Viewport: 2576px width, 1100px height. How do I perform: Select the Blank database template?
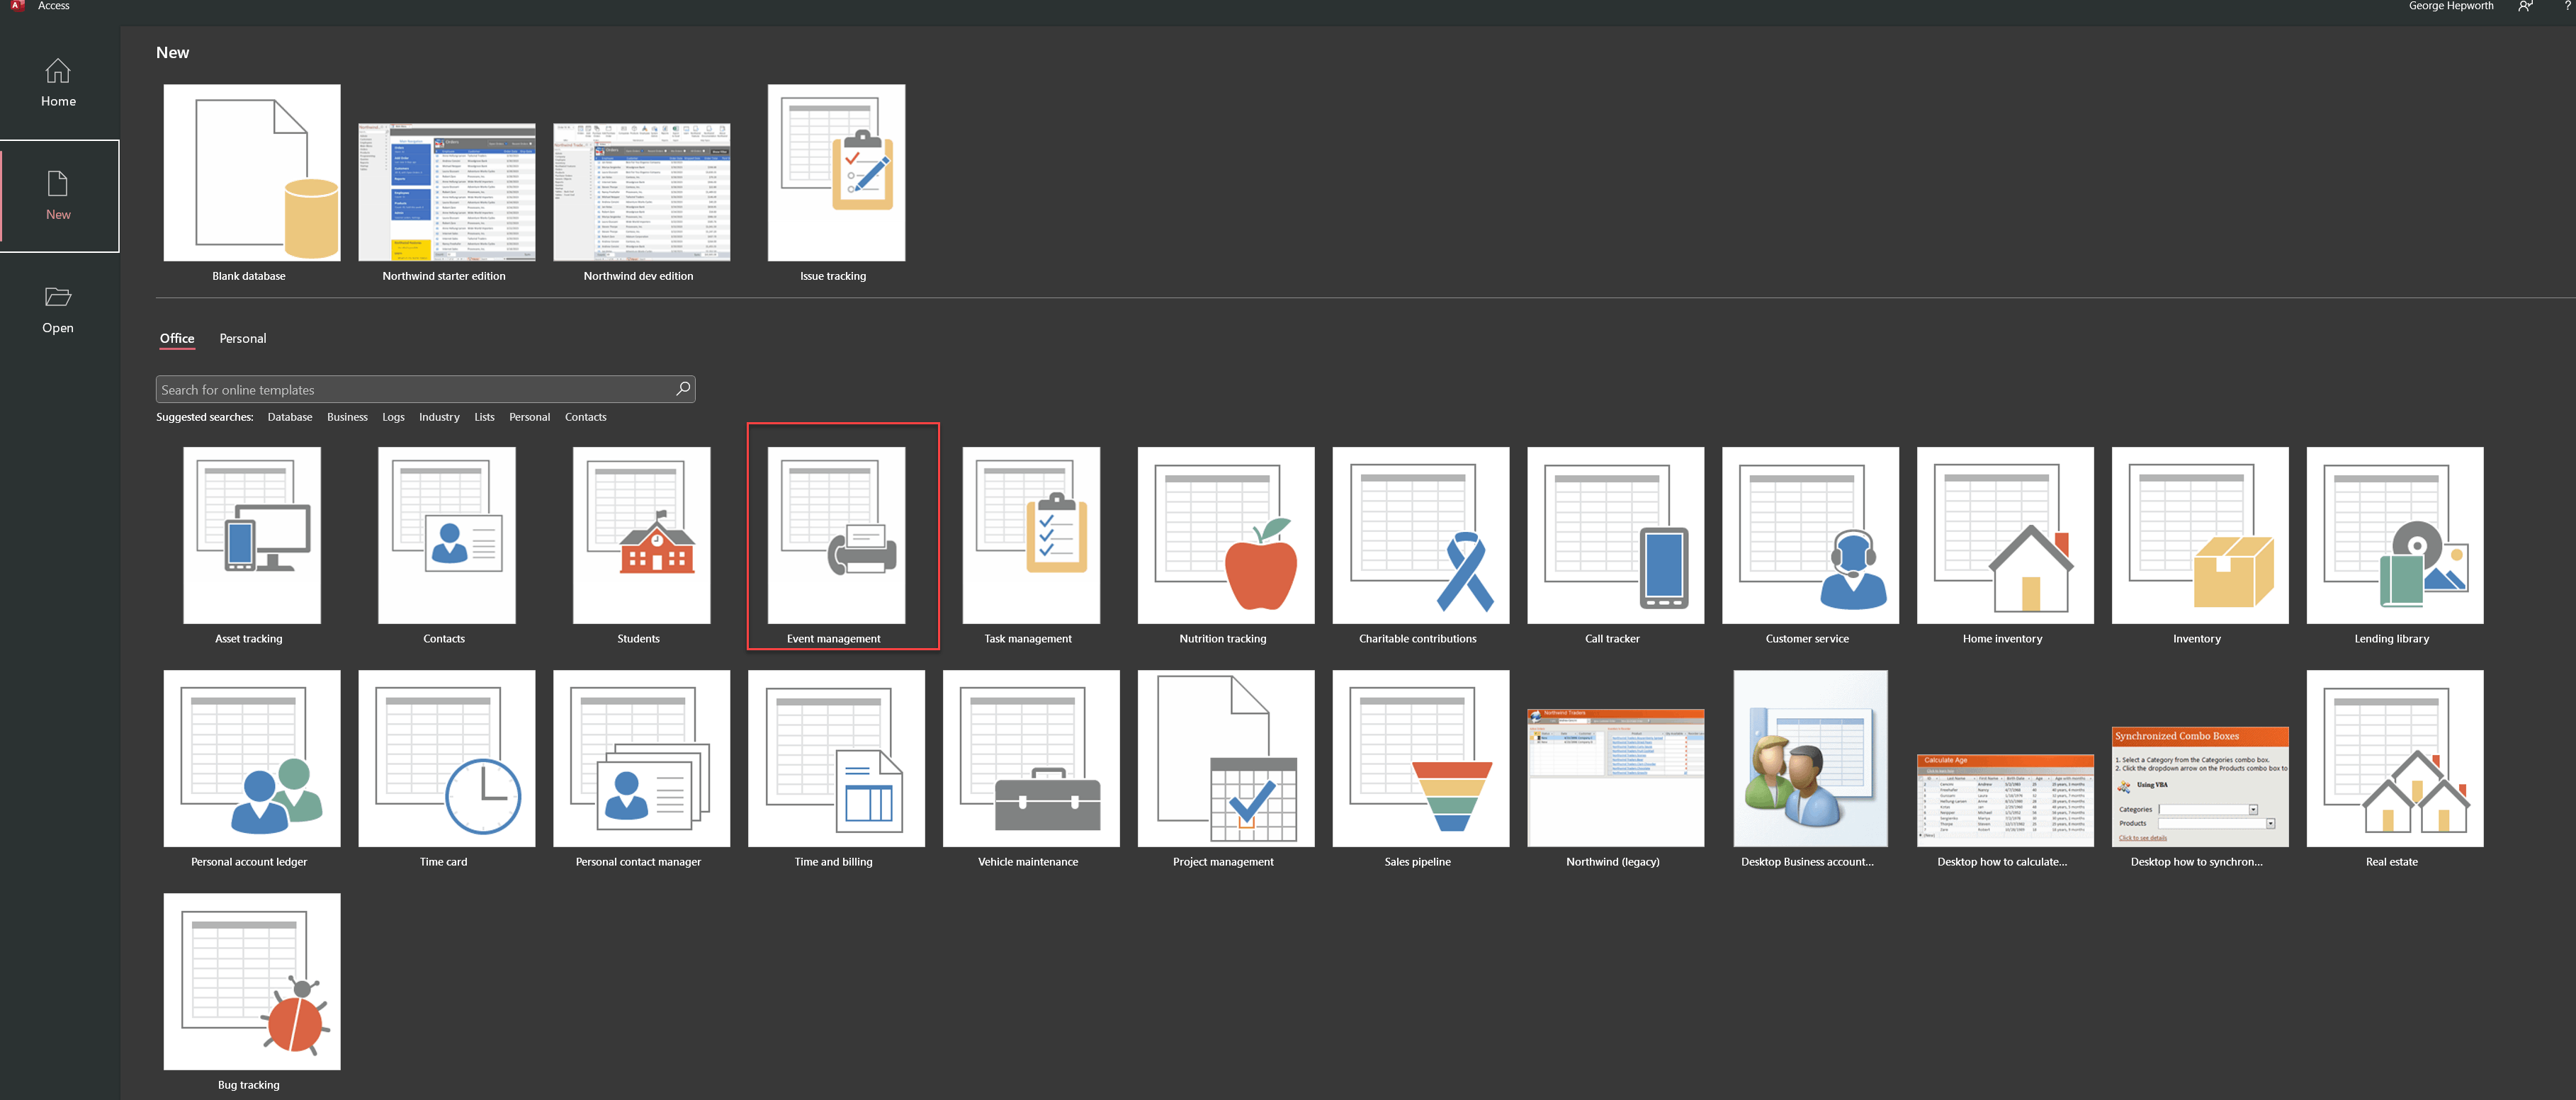pos(251,173)
